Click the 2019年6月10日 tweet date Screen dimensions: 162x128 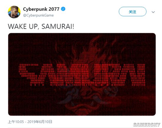point(40,122)
